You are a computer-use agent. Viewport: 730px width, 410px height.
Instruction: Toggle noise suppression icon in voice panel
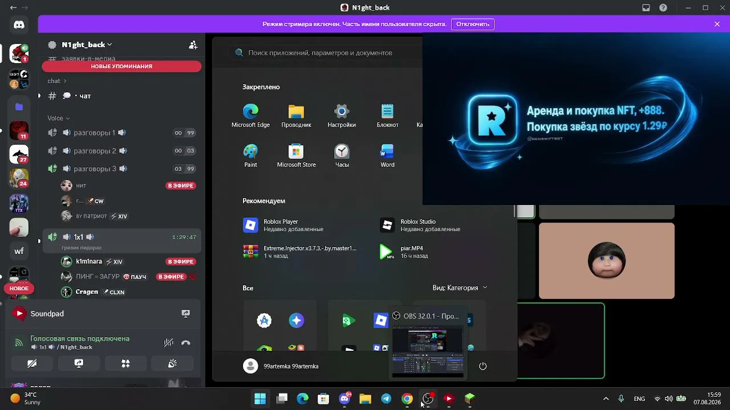pos(168,343)
